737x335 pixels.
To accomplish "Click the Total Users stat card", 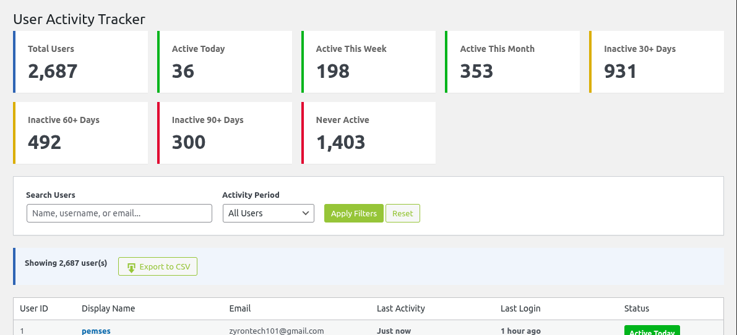I will 80,62.
